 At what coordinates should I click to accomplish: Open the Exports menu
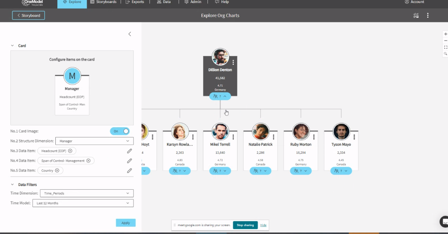[135, 2]
